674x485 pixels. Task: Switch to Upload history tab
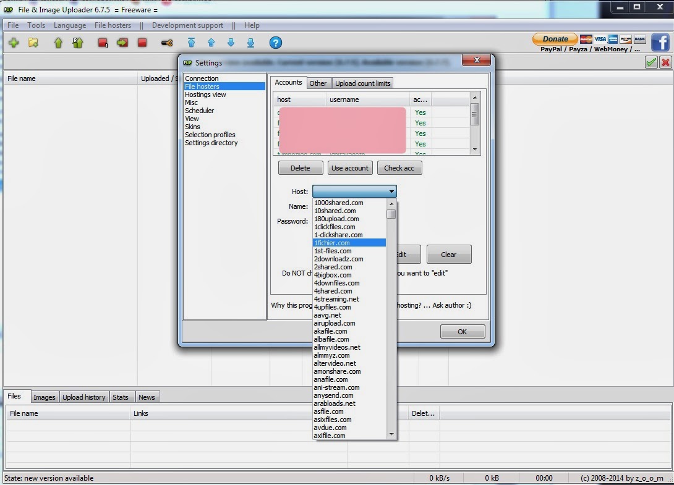point(84,397)
